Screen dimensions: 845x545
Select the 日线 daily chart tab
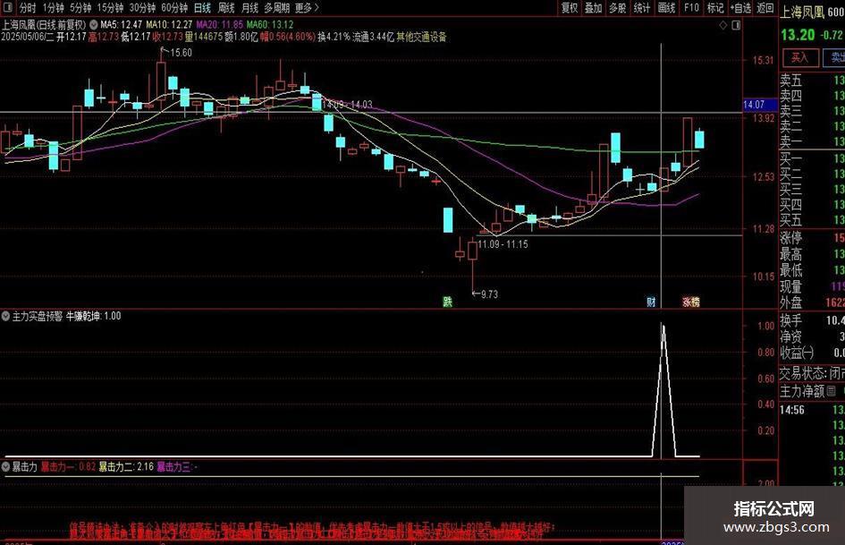(x=203, y=8)
